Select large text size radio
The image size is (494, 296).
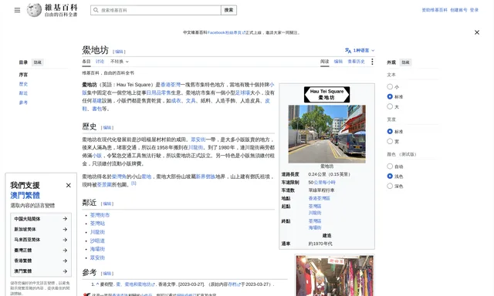click(x=390, y=106)
